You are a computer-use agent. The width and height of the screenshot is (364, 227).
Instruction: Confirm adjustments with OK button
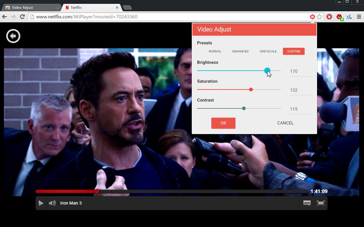click(223, 123)
